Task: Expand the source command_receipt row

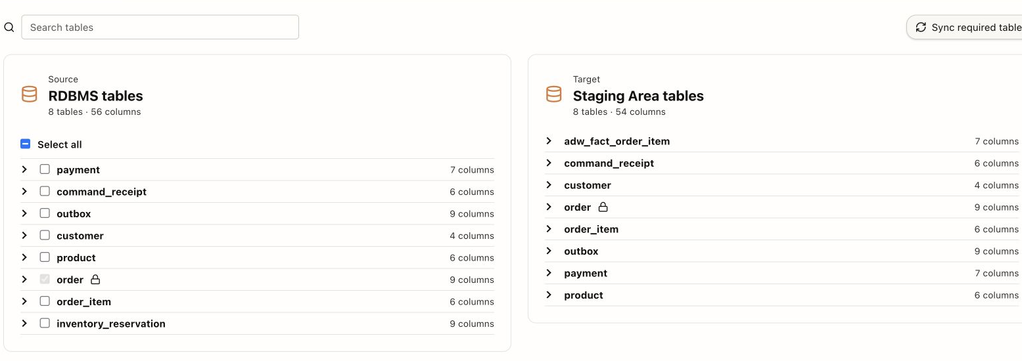Action: coord(24,191)
